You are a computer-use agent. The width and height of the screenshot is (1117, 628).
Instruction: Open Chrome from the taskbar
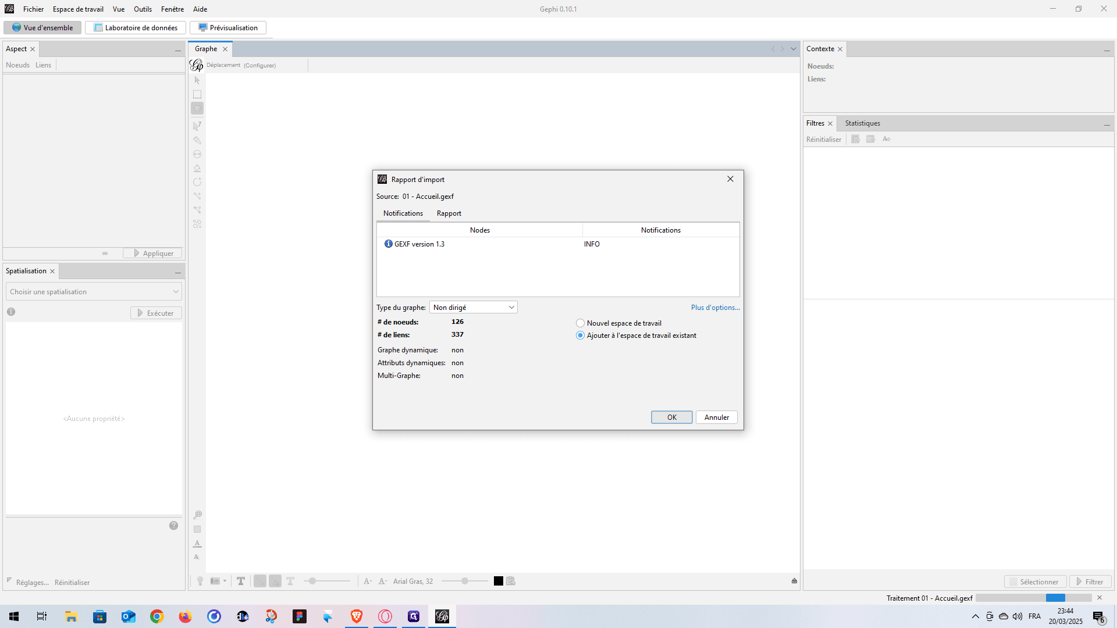point(157,616)
